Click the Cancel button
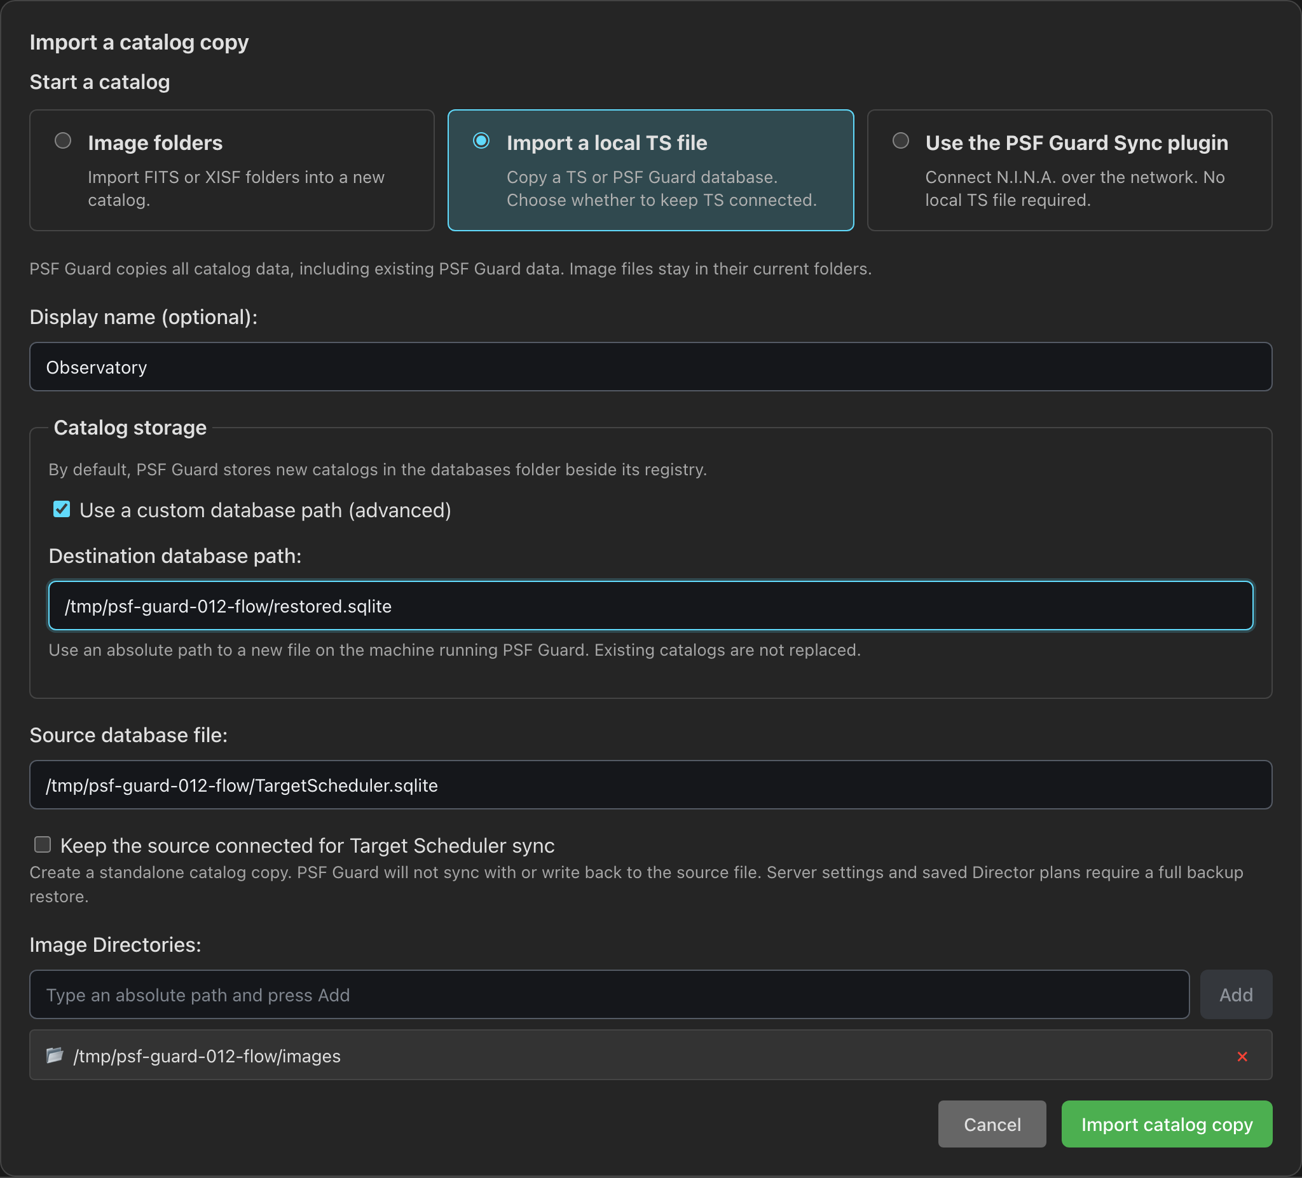Image resolution: width=1302 pixels, height=1178 pixels. pyautogui.click(x=992, y=1124)
